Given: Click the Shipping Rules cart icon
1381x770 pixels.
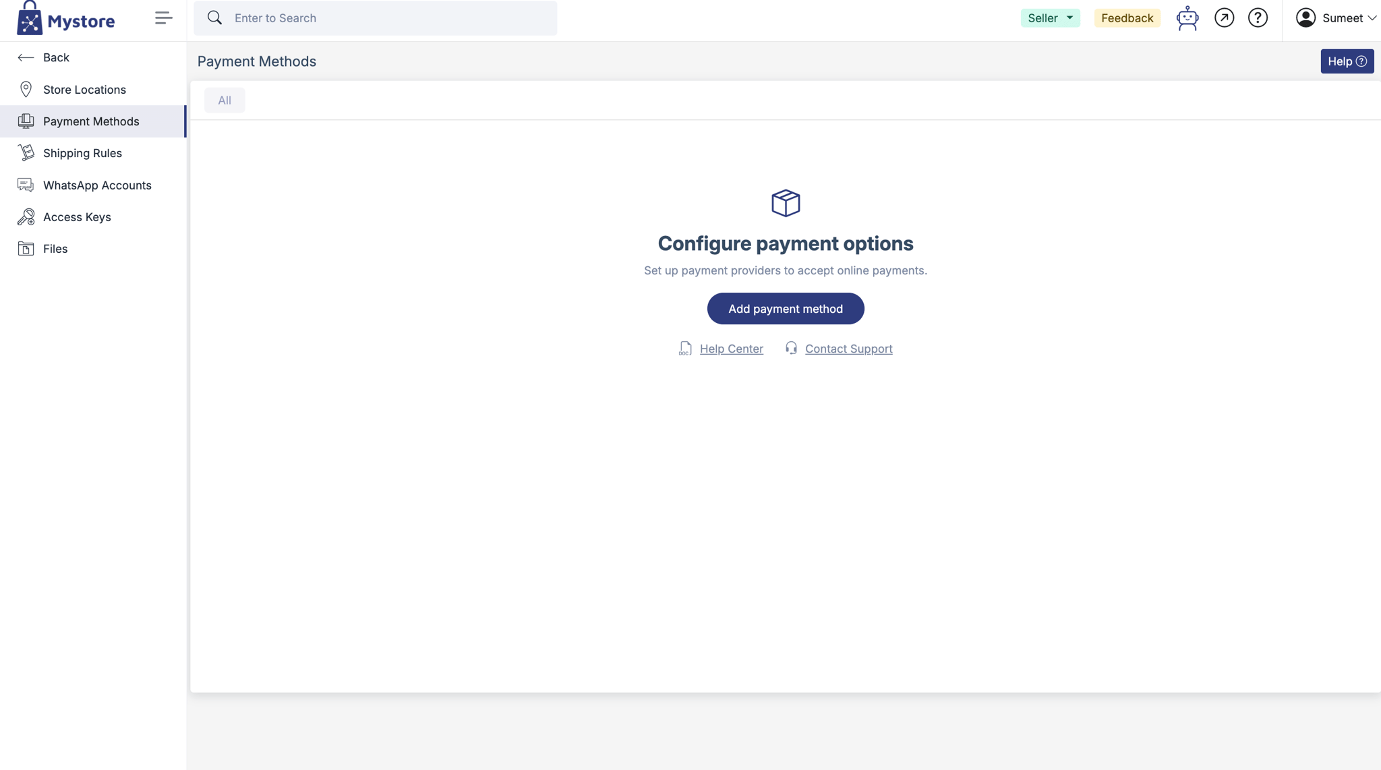Looking at the screenshot, I should click(26, 153).
